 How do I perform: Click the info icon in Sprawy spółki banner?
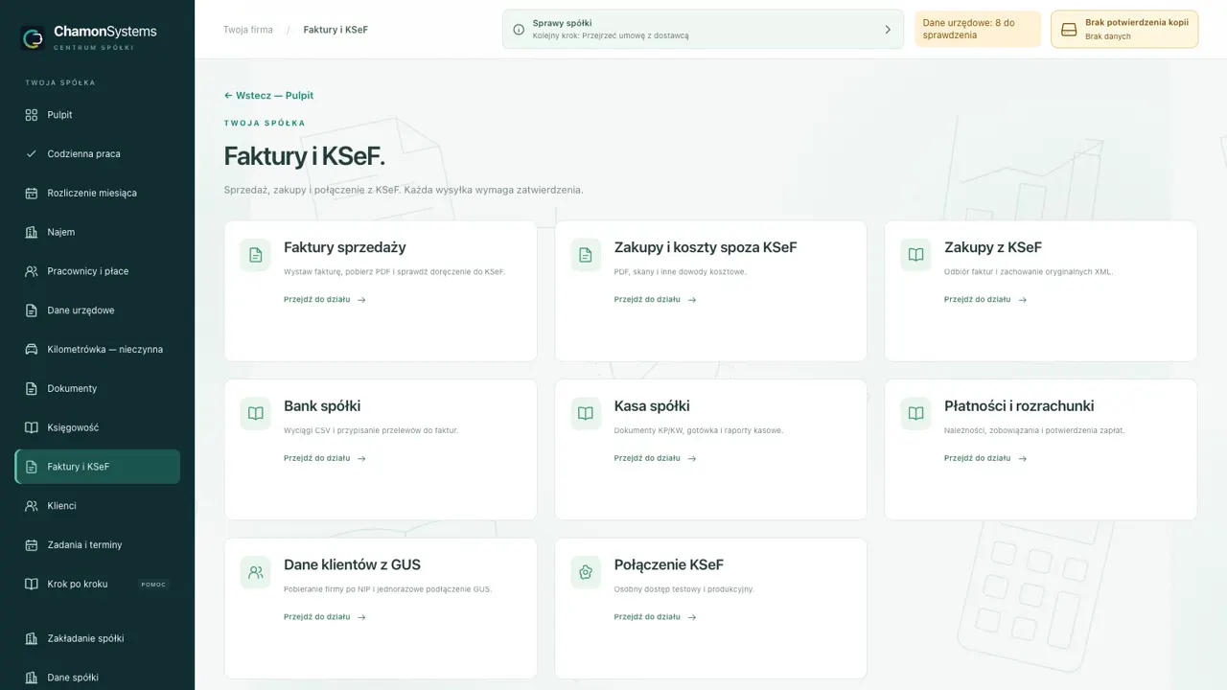pyautogui.click(x=519, y=30)
